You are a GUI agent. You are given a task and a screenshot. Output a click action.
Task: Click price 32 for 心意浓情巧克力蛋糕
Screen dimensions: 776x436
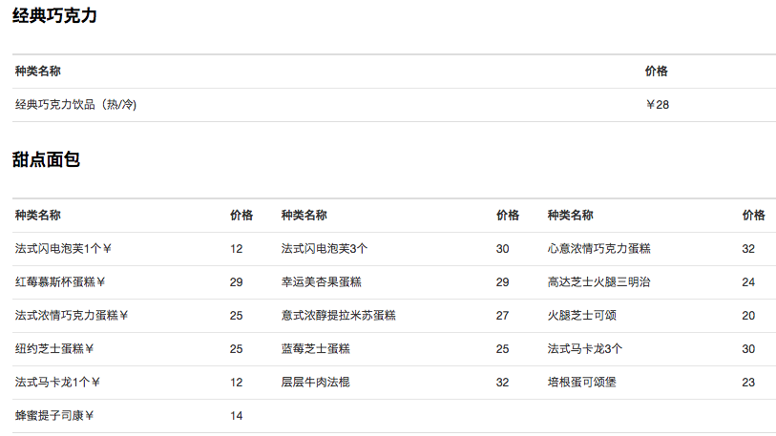click(x=748, y=249)
